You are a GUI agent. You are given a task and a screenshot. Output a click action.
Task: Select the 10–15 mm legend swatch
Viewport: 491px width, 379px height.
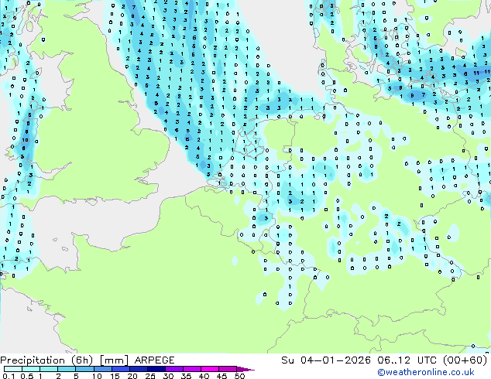[x=102, y=369]
